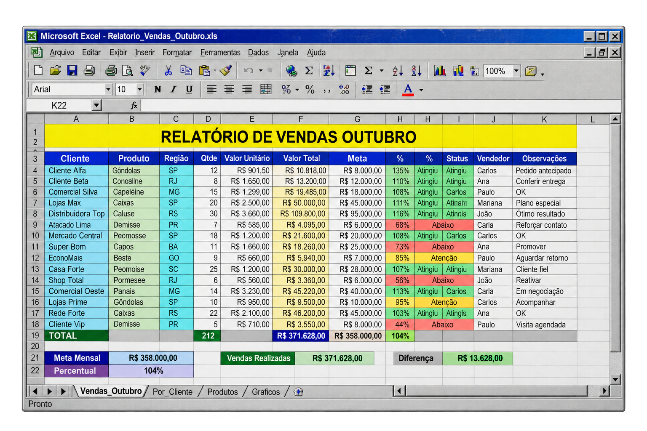
Task: Select row 19 header
Action: pos(35,336)
